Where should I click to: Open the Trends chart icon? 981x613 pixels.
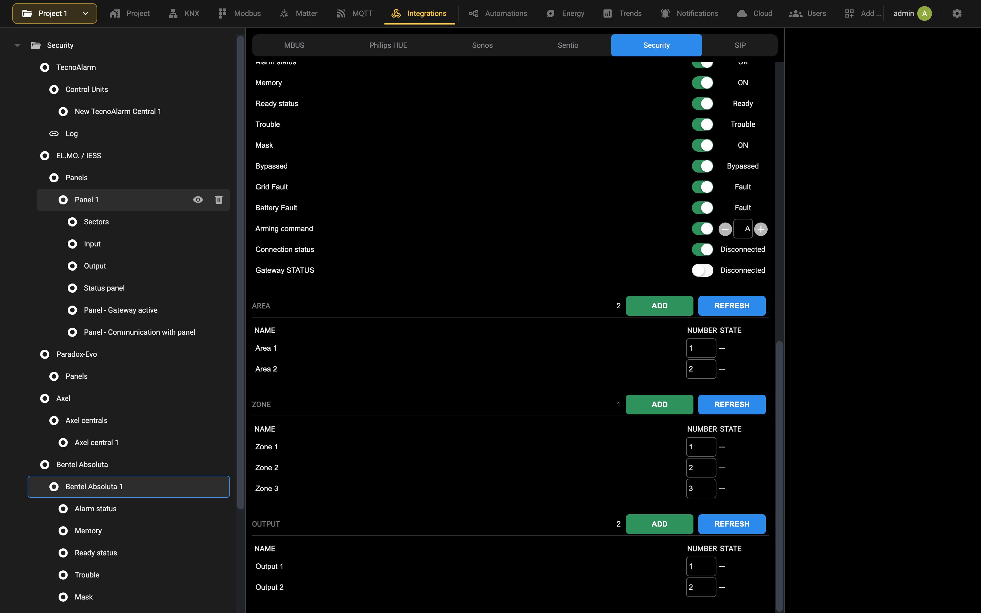607,13
